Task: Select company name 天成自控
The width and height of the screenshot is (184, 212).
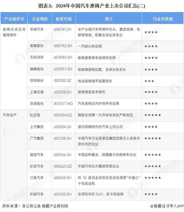Action: pyautogui.click(x=37, y=57)
